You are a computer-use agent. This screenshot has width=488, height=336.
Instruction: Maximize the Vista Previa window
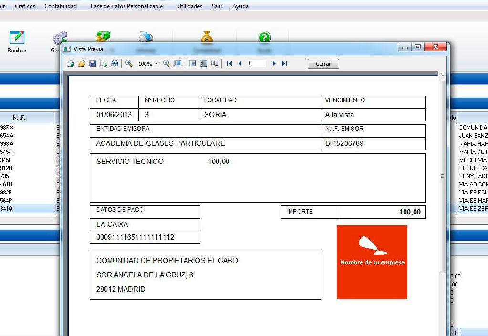(x=418, y=47)
